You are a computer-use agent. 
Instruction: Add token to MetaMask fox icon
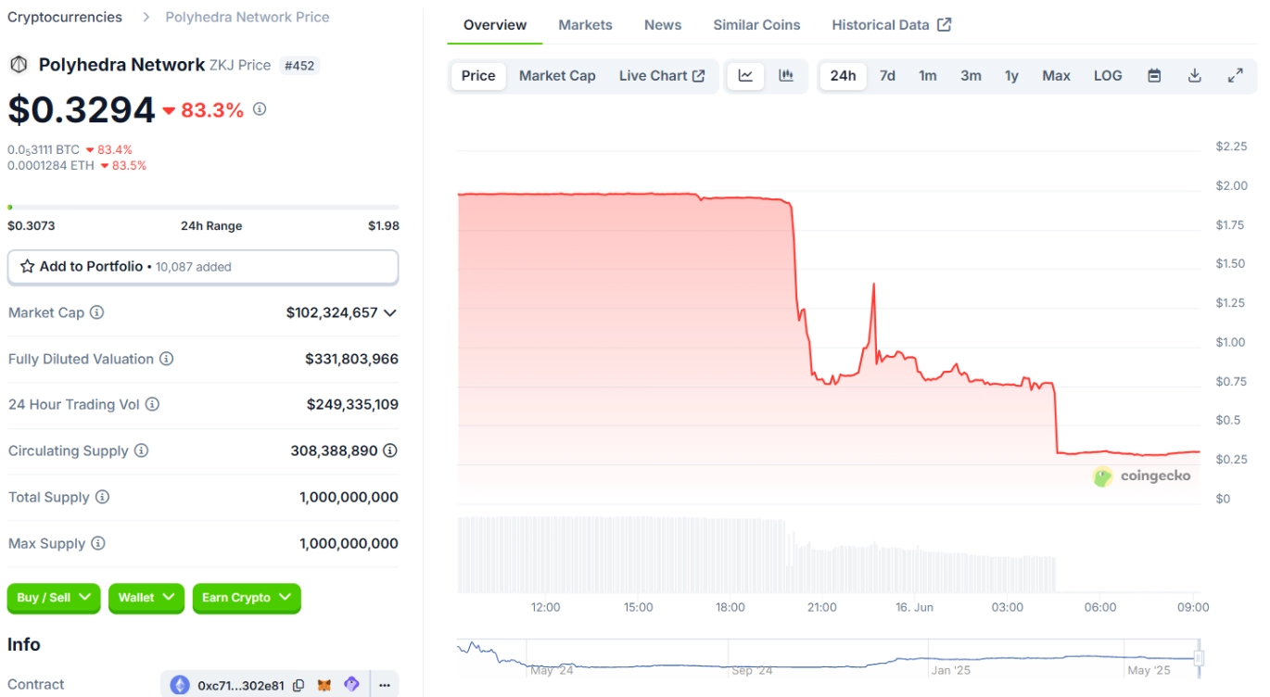[324, 685]
